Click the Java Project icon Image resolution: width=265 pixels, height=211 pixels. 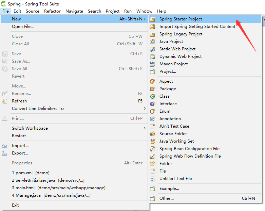[152, 42]
